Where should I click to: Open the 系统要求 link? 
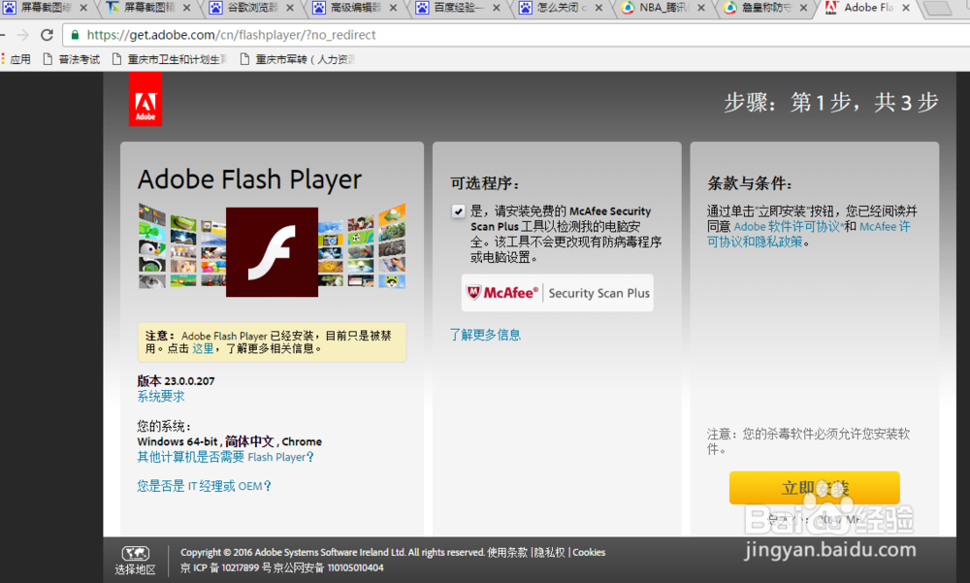tap(161, 396)
